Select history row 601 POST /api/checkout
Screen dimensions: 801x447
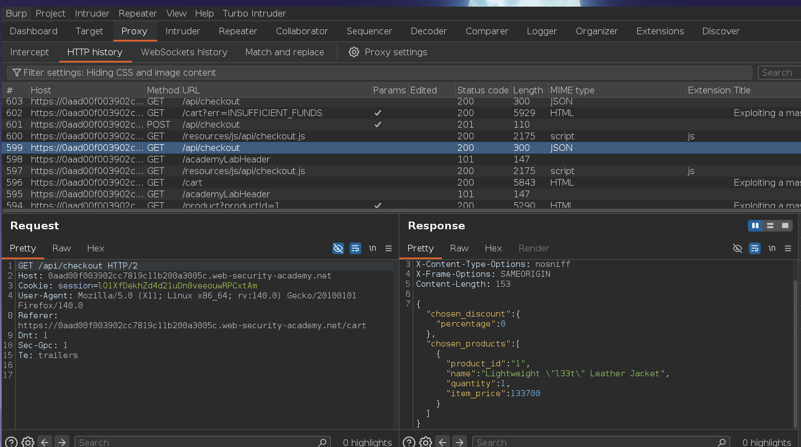[x=400, y=124]
